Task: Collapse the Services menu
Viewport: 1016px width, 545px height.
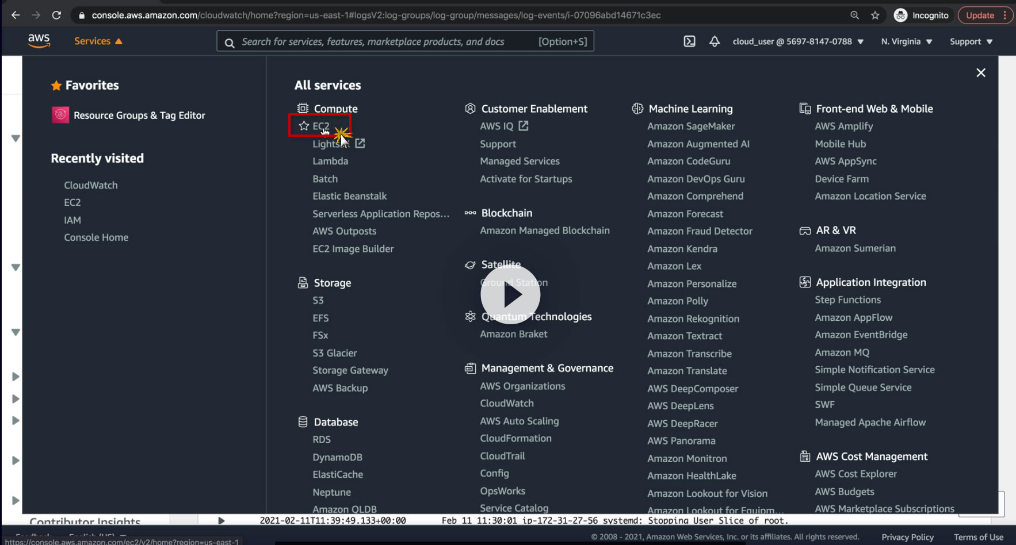Action: pos(98,41)
